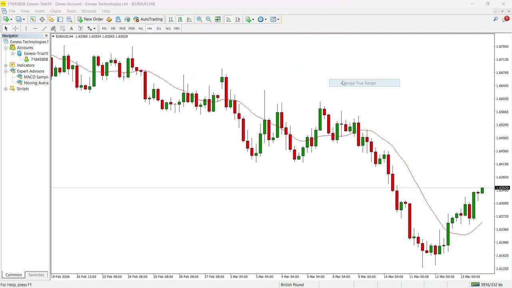The height and width of the screenshot is (288, 512).
Task: Toggle the Market Watch window icon
Action: 33,19
